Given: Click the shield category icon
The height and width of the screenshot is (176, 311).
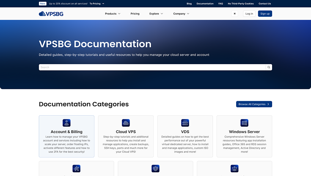Looking at the screenshot, I should pos(155,168).
